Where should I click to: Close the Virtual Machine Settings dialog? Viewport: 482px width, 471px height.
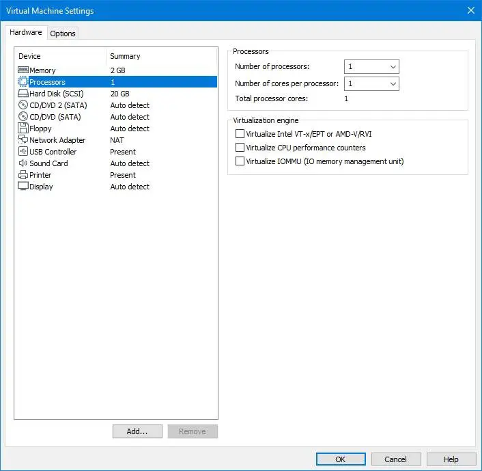click(470, 10)
